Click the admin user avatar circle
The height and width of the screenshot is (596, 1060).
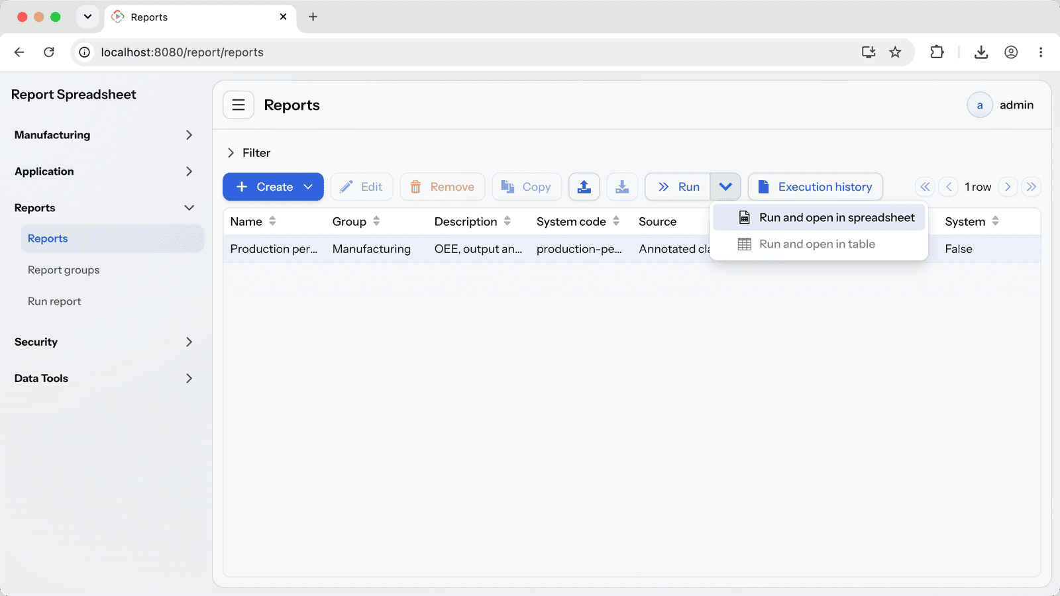pos(980,105)
